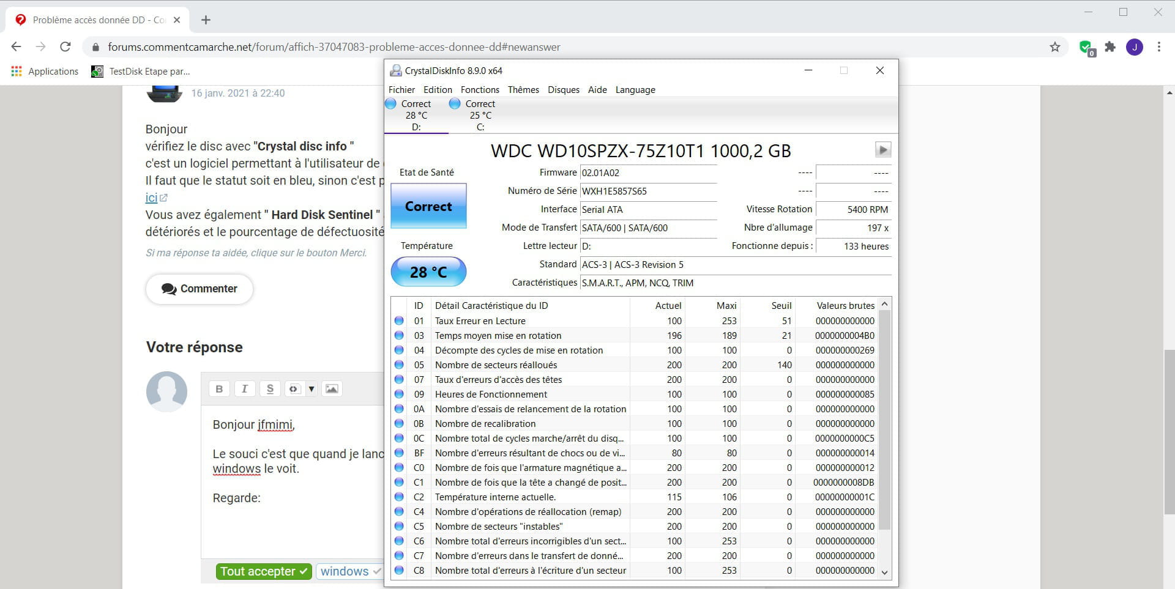Click the next disk arrow button in CrystalDiskInfo

882,149
